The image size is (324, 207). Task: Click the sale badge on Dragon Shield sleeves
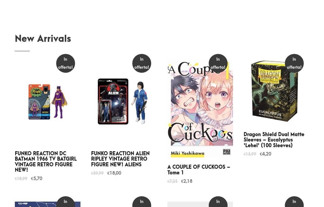294,63
